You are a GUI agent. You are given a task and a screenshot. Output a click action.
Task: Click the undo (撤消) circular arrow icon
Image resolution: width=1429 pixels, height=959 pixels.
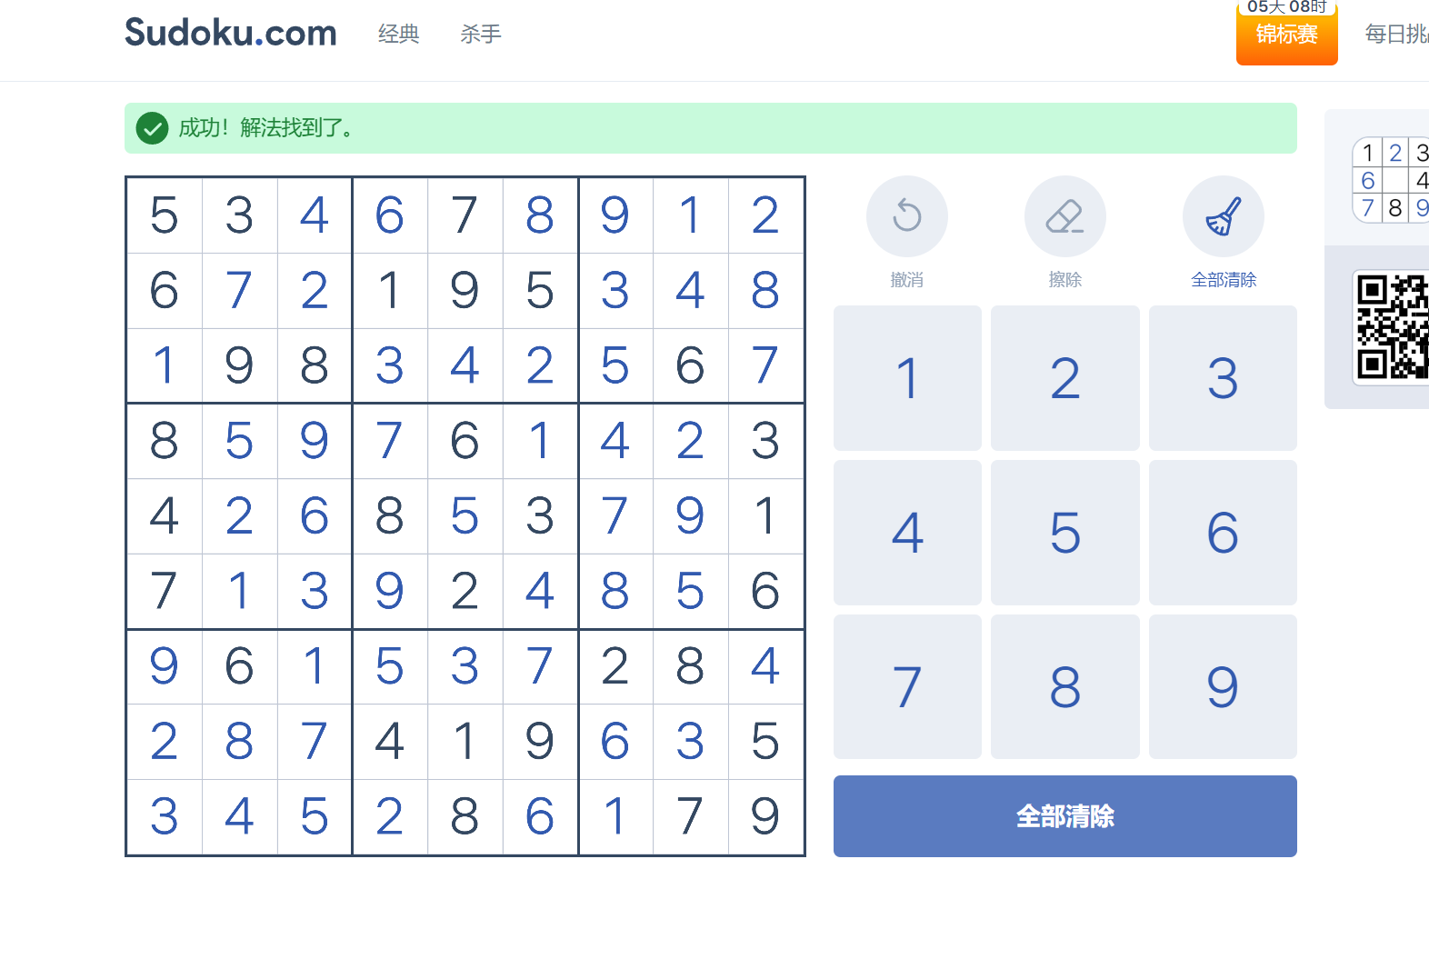point(906,216)
